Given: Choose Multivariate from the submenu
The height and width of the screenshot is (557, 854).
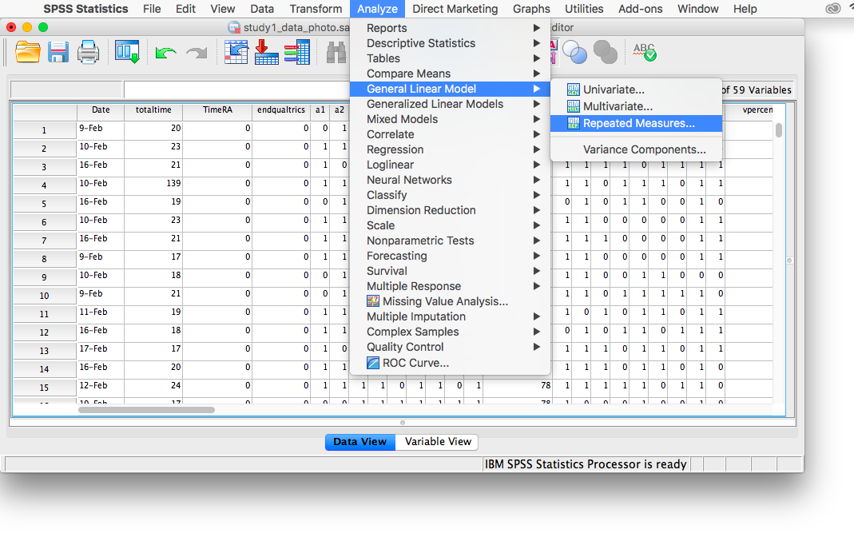Looking at the screenshot, I should 636,106.
